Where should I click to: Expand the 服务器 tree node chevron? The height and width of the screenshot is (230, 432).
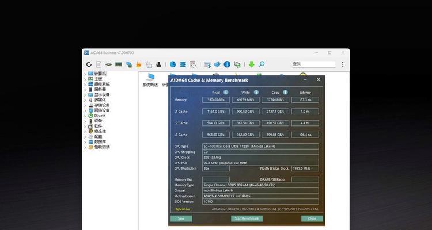(x=85, y=90)
